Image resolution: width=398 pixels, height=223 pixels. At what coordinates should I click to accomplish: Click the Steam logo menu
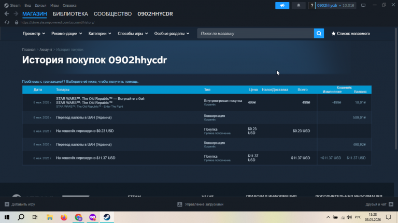pos(12,5)
